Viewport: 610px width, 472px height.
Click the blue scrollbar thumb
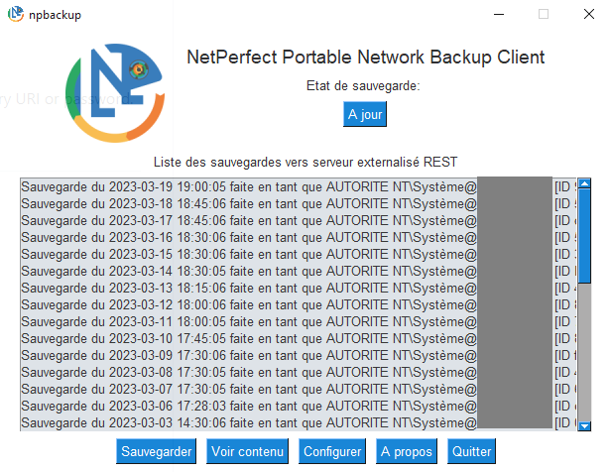coord(584,236)
